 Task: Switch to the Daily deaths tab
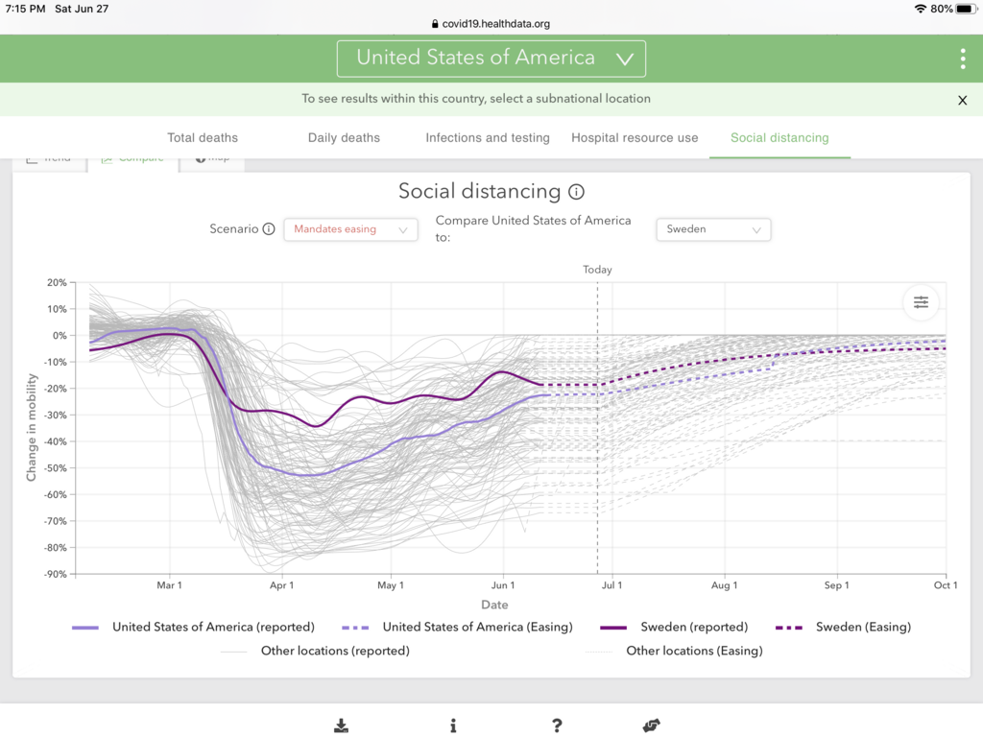pos(344,137)
